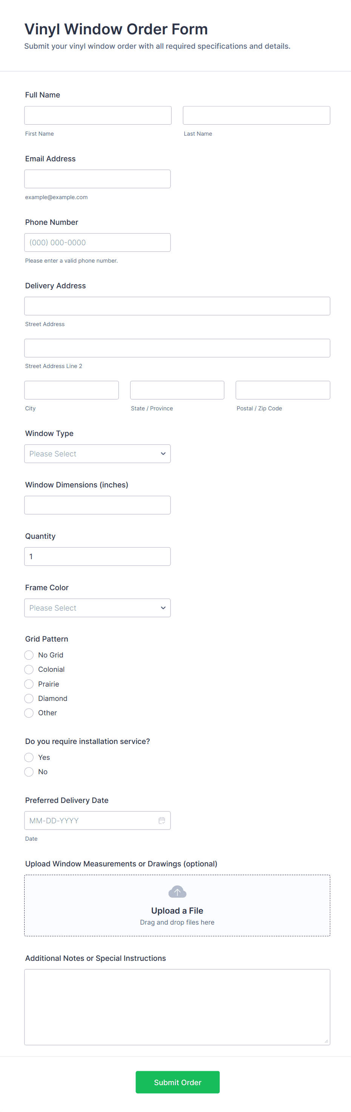Click into the Last Name field

[256, 115]
